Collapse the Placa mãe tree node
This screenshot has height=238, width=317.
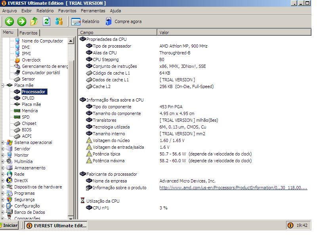(3, 85)
